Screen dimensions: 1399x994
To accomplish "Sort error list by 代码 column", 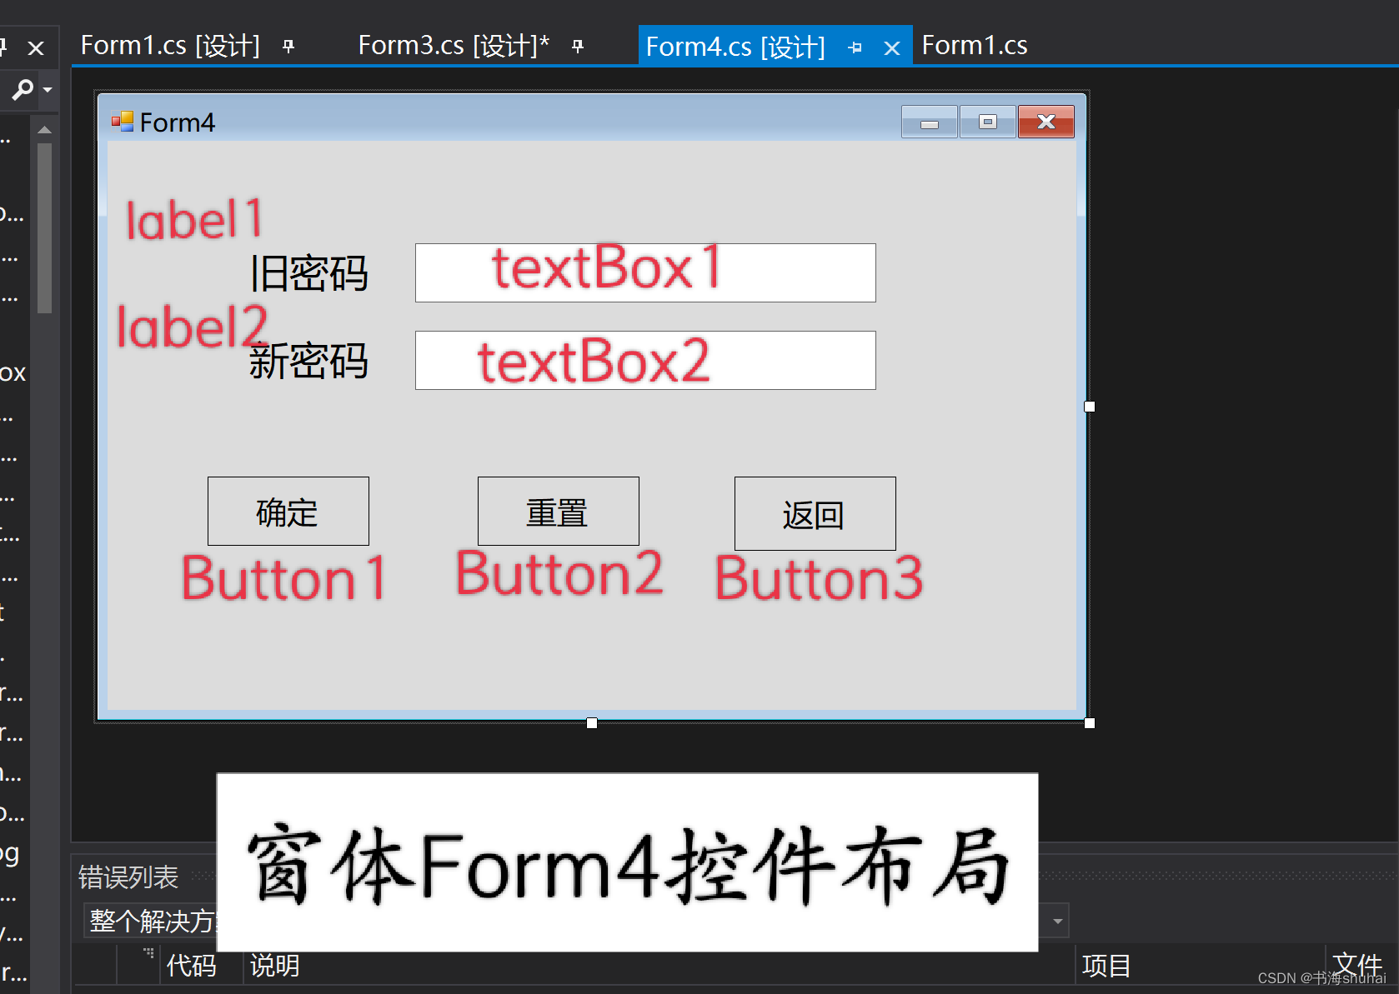I will point(192,966).
